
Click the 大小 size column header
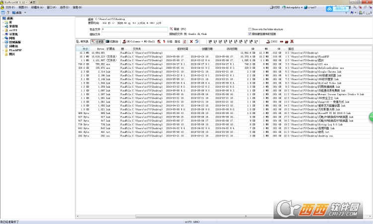(x=85, y=49)
